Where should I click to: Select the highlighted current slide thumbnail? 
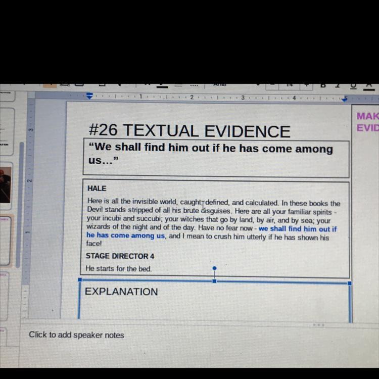pos(6,241)
